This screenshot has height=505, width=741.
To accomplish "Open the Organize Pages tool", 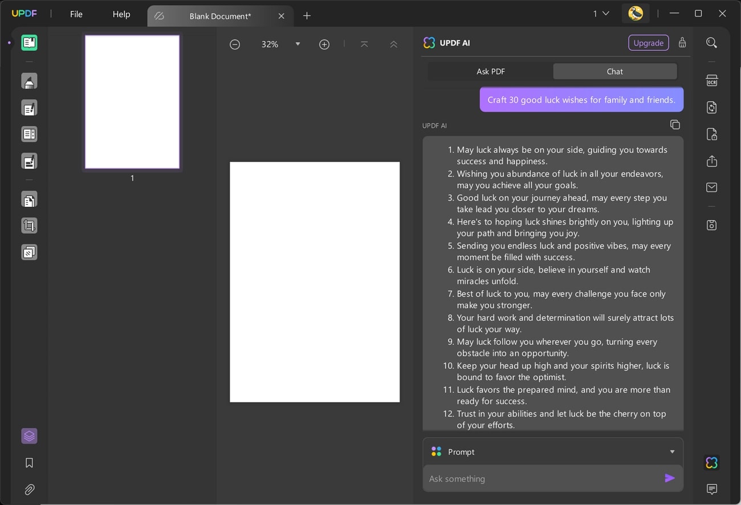I will tap(29, 200).
